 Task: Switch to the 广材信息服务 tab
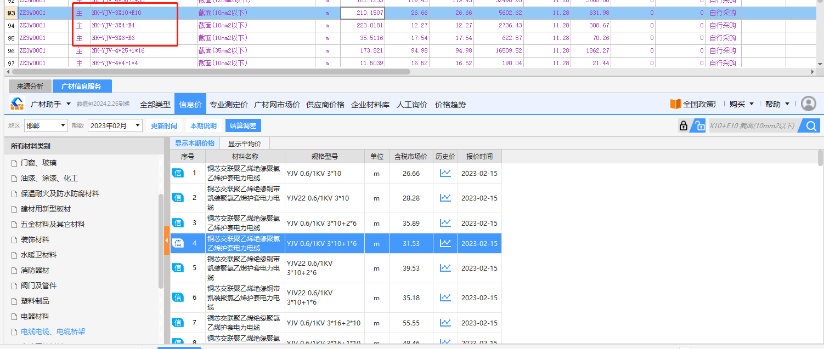coord(82,87)
